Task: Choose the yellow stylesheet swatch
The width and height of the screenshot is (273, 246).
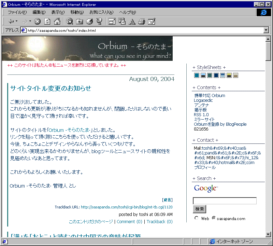Action: (x=229, y=75)
